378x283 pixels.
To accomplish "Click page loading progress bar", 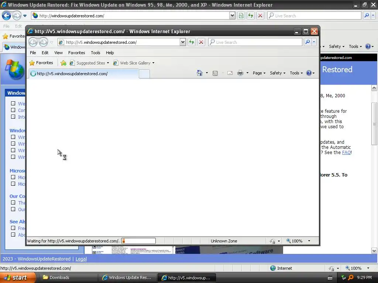I will [x=138, y=241].
